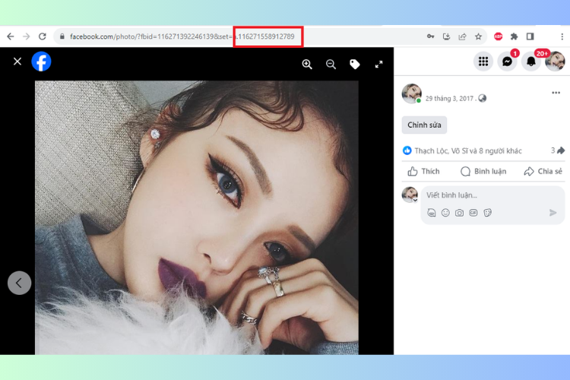Open the notifications bell

[531, 62]
